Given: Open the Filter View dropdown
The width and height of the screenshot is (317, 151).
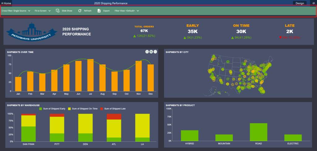Looking at the screenshot, I should pyautogui.click(x=127, y=11).
